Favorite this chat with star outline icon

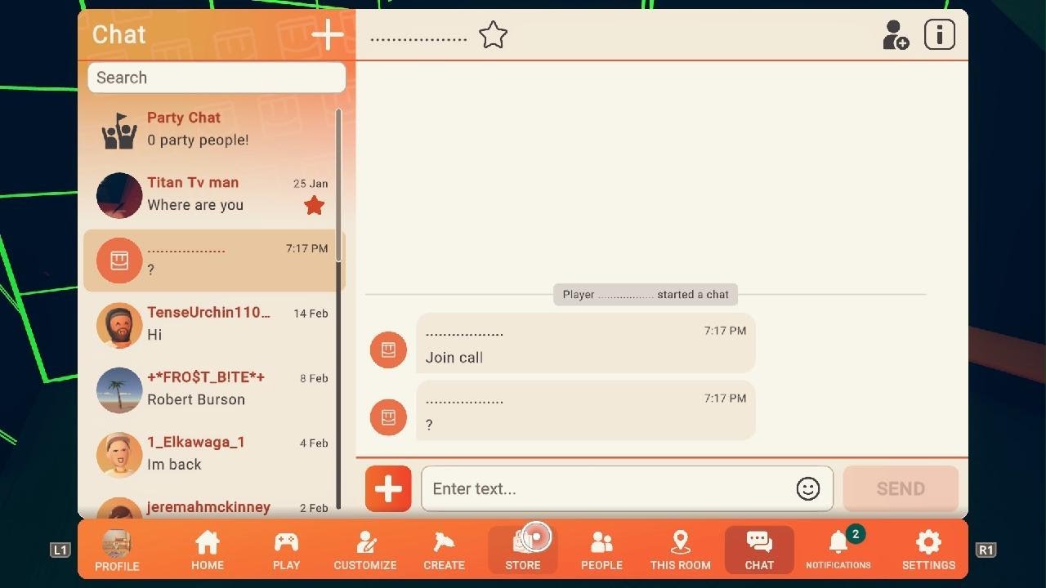493,35
